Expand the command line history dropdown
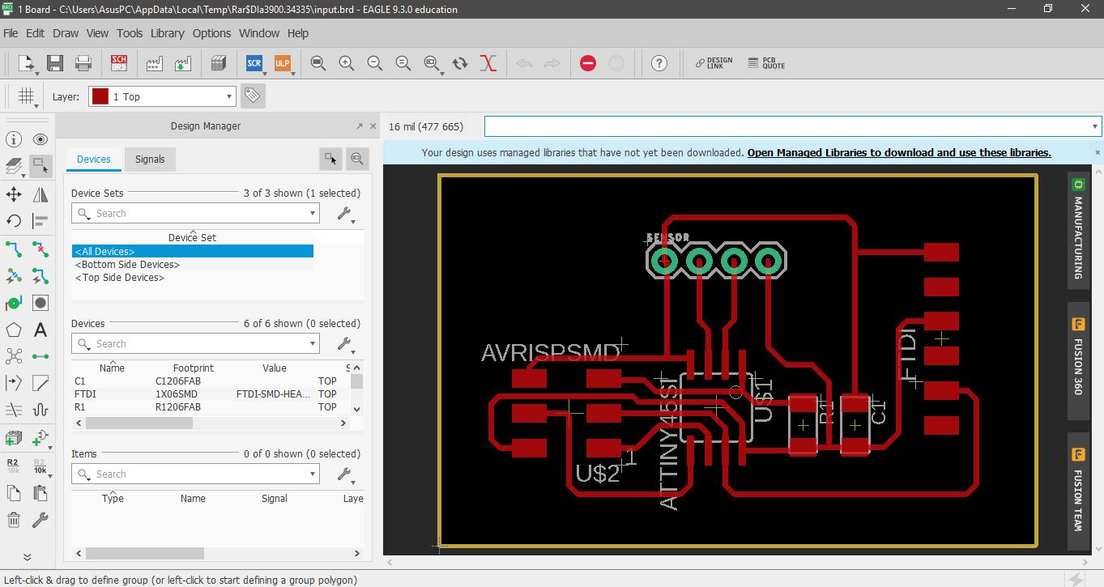Screen dimensions: 1104x587 coord(1095,126)
